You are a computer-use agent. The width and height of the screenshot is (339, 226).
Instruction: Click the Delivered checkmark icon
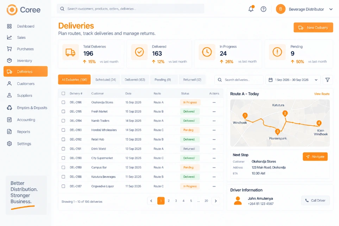point(139,52)
